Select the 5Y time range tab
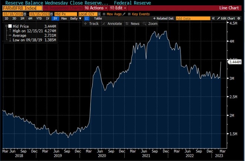Screen dimensions: 245x161 coord(55,18)
